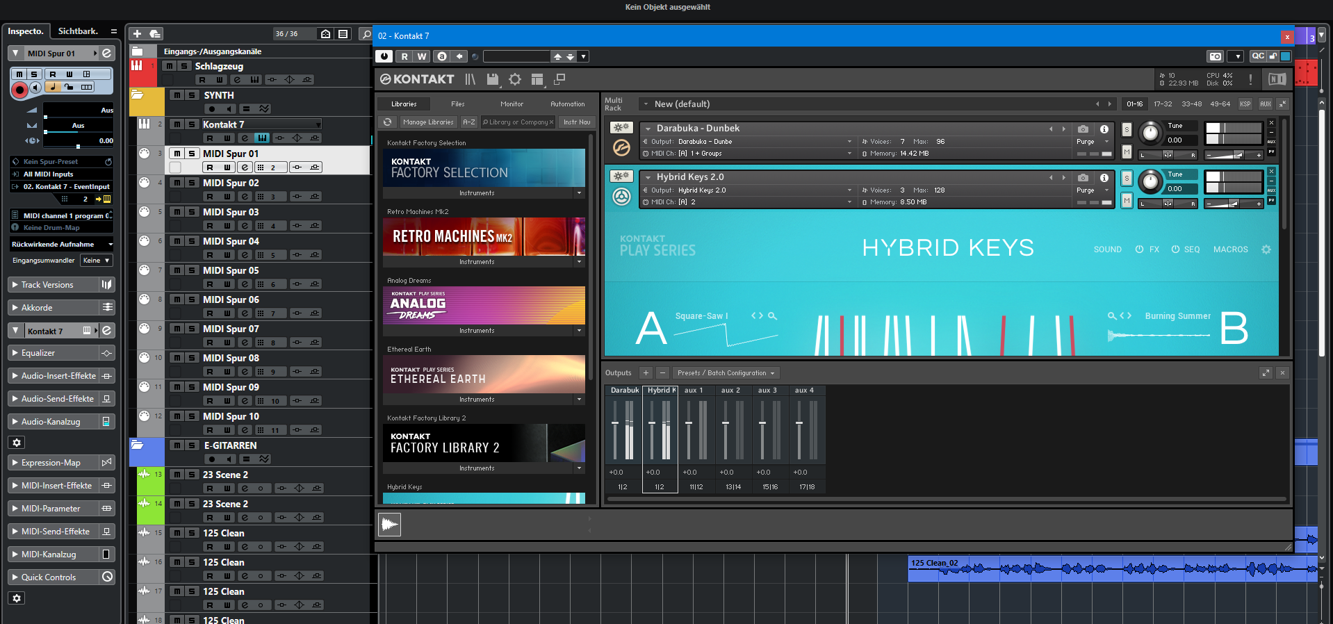The width and height of the screenshot is (1333, 624).
Task: Click the KSP button
Action: [x=1245, y=104]
